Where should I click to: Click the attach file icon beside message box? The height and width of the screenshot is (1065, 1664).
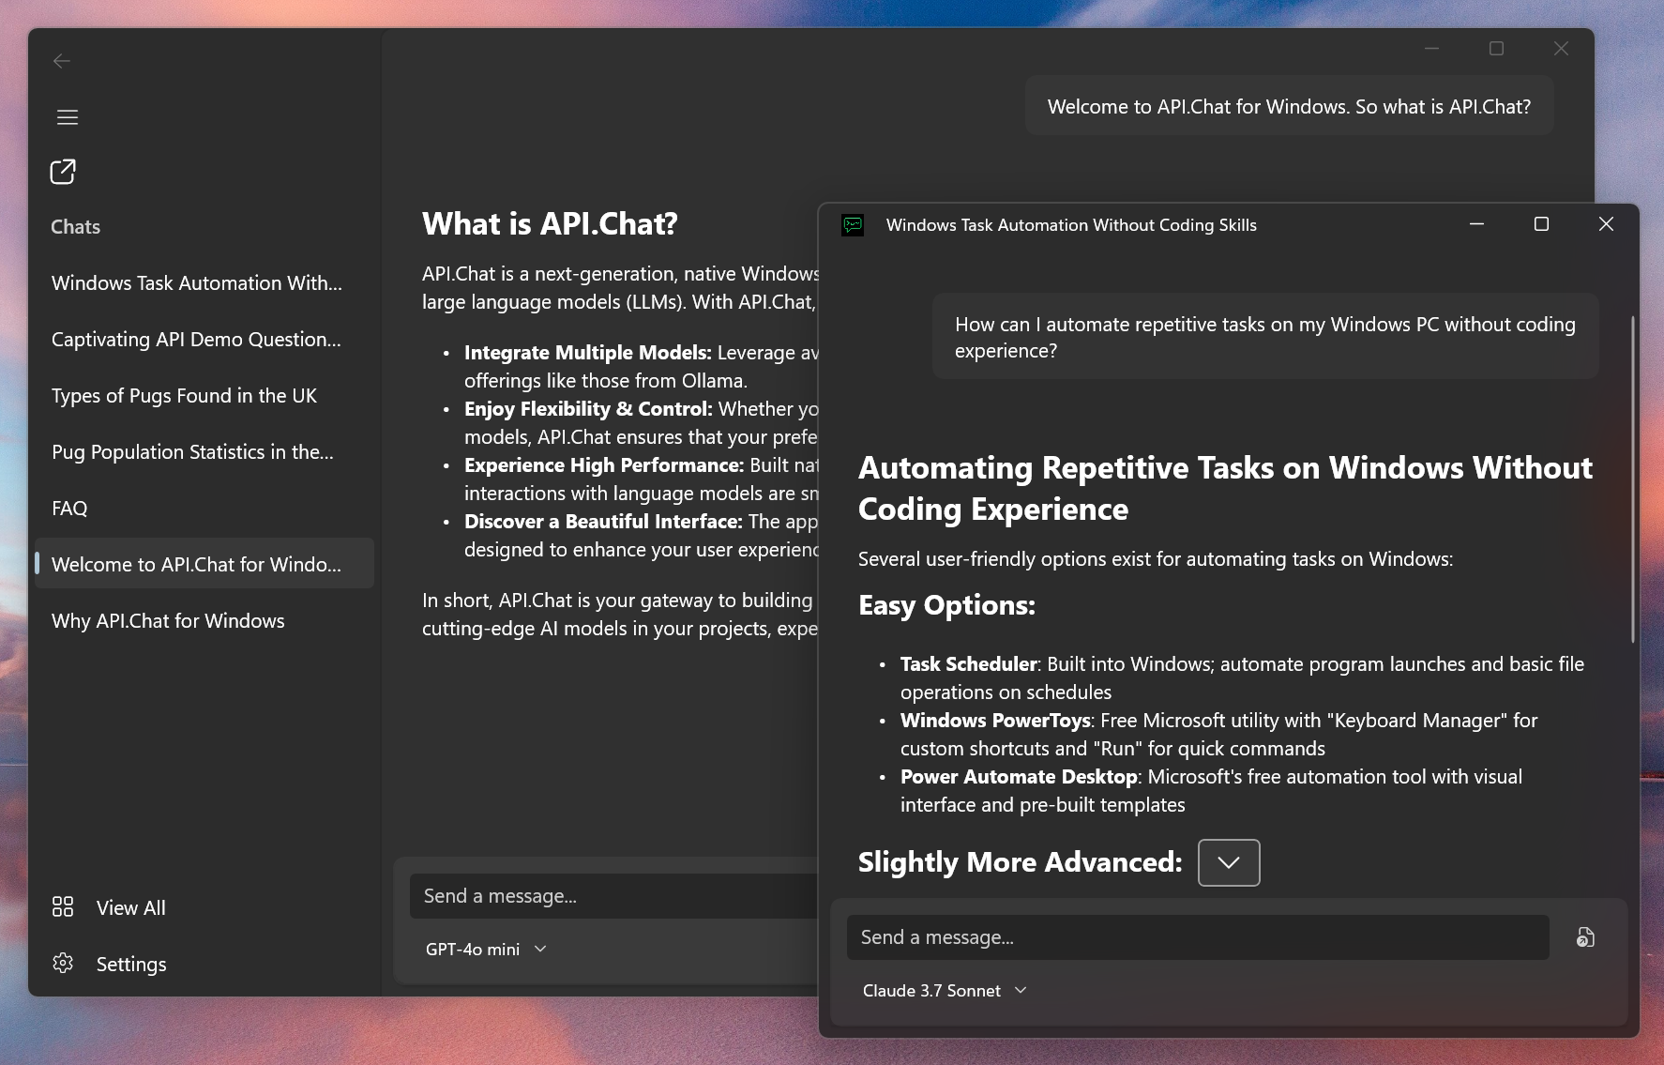tap(1585, 937)
